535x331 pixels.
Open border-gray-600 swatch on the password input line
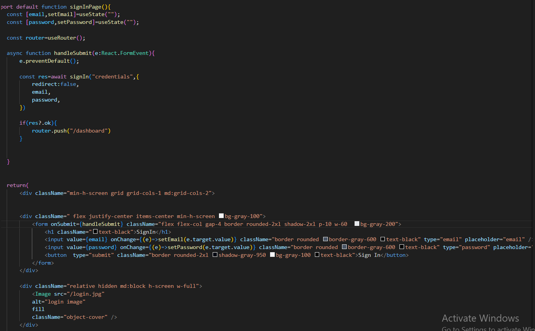pyautogui.click(x=344, y=247)
